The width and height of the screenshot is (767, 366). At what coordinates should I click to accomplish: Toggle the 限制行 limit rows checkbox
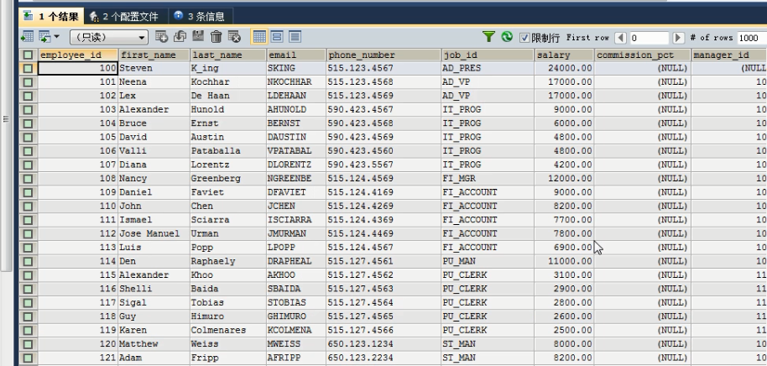(524, 38)
